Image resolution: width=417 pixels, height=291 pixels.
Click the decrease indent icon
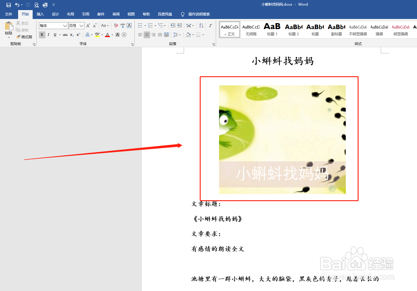(173, 25)
